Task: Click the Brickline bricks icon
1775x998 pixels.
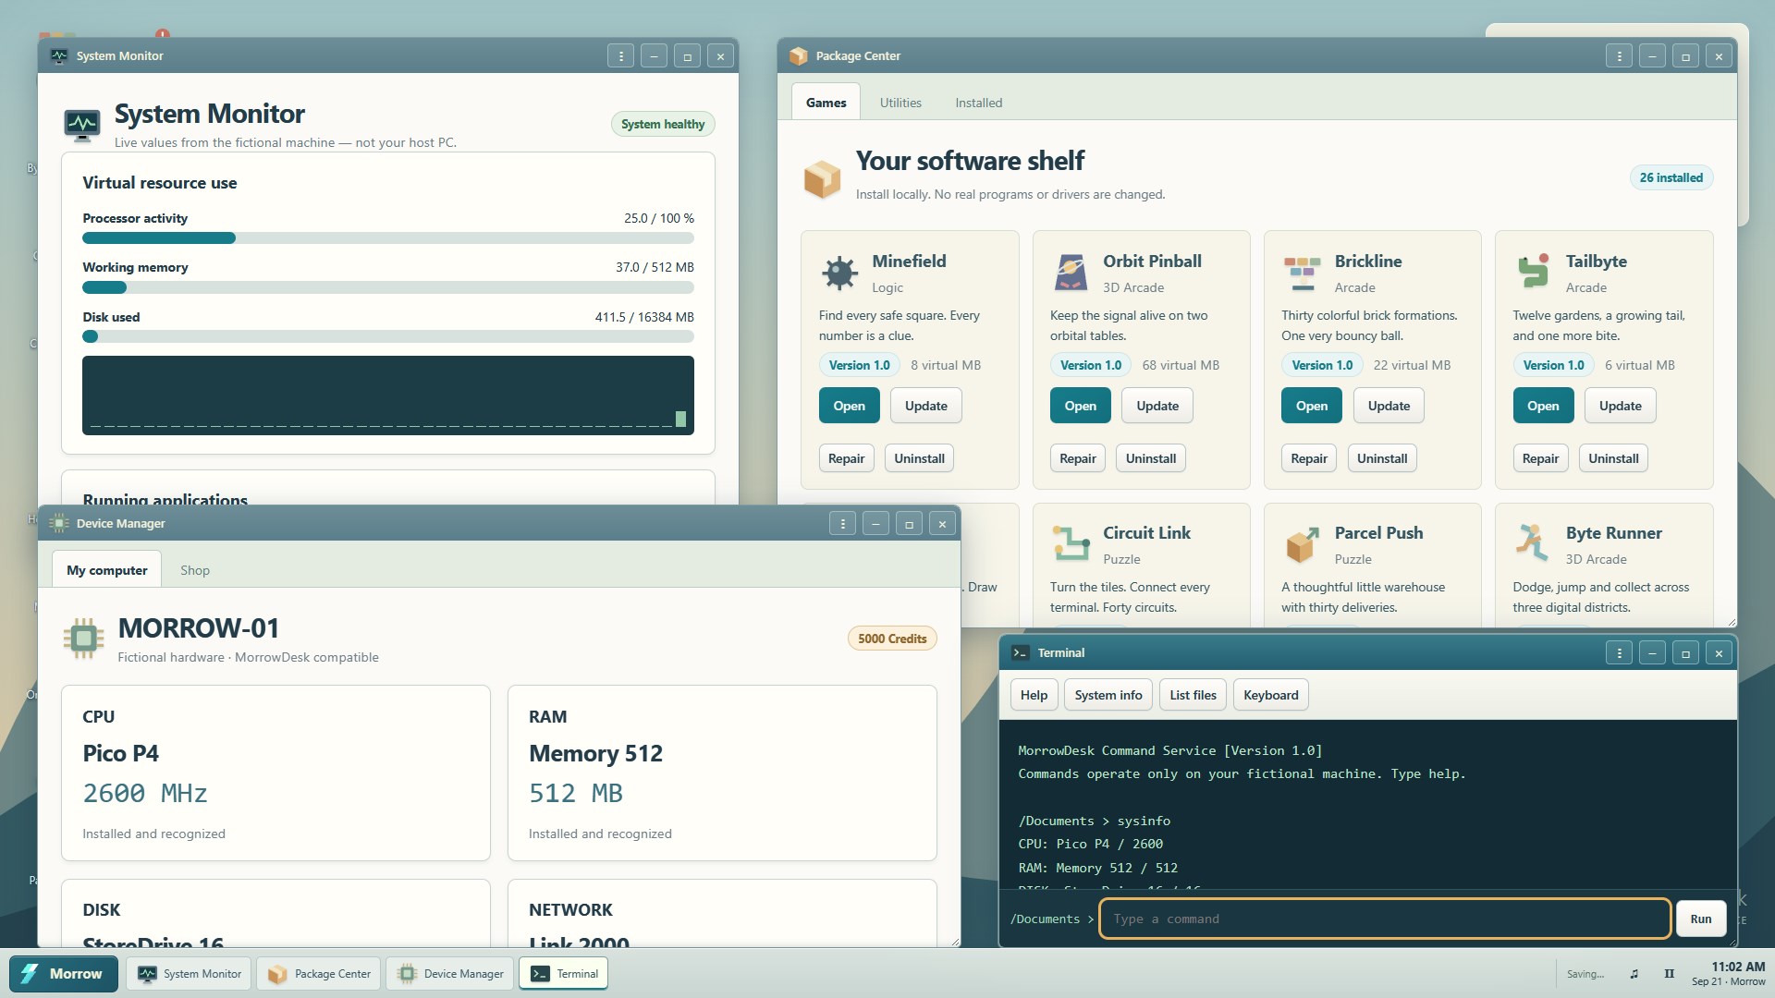Action: click(x=1302, y=273)
